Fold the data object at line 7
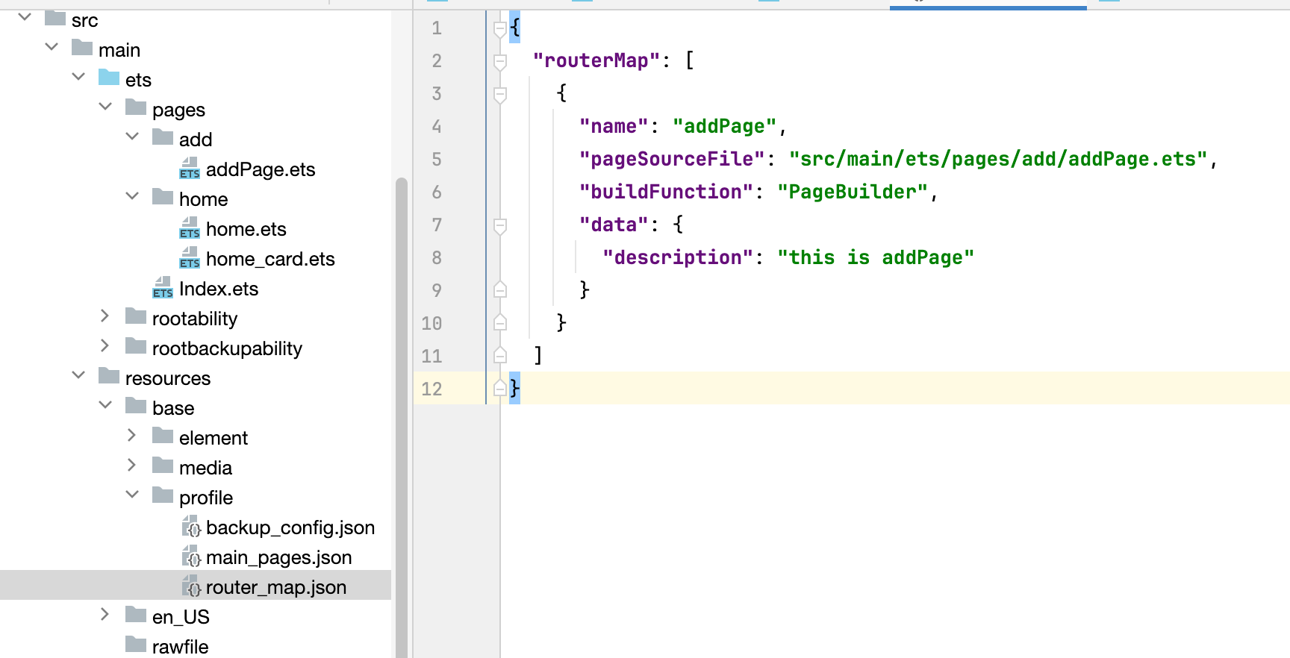Image resolution: width=1290 pixels, height=658 pixels. click(x=500, y=226)
